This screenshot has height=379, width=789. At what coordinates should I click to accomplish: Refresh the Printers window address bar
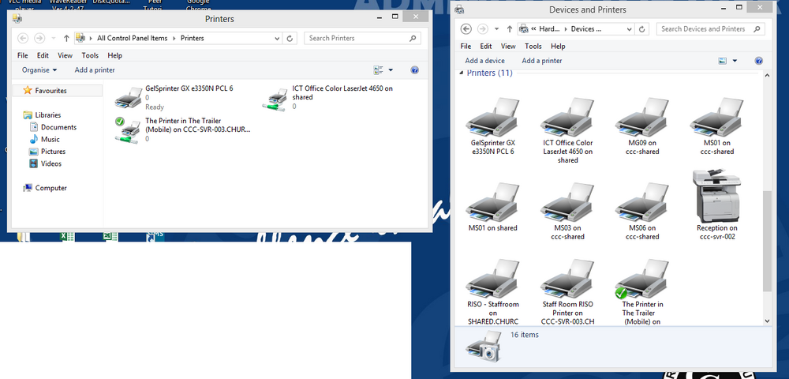pyautogui.click(x=290, y=38)
